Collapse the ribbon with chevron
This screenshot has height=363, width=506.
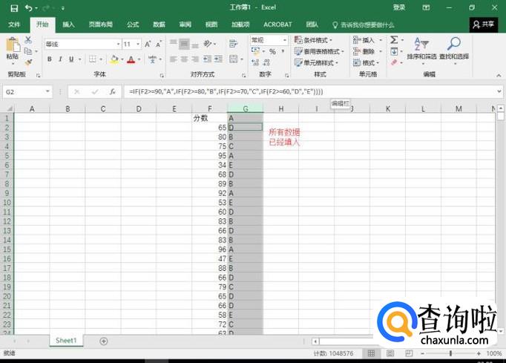point(499,75)
